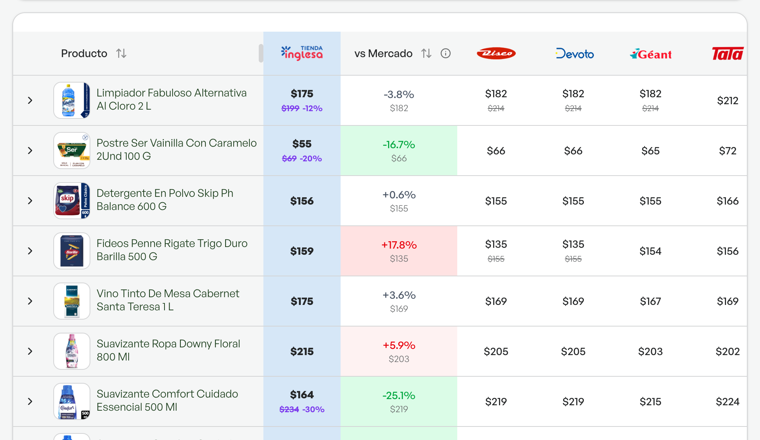Click the Disco logo column header
Image resolution: width=760 pixels, height=440 pixels.
tap(496, 53)
